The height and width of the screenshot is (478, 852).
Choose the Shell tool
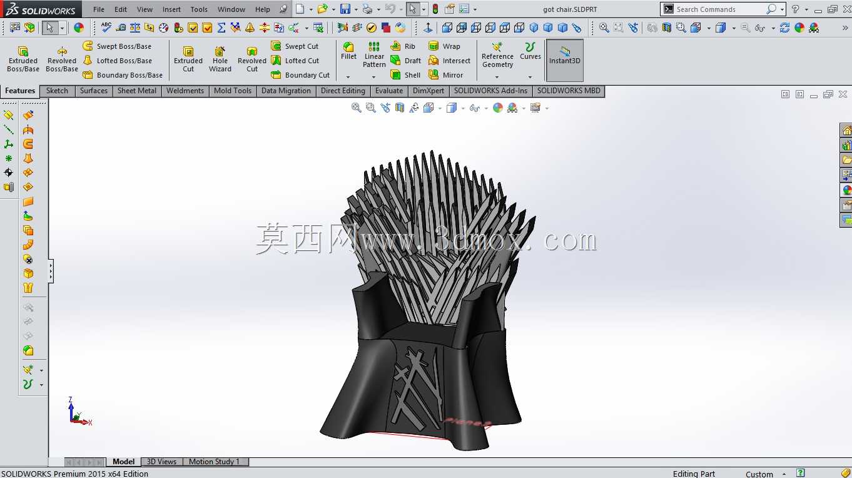[x=405, y=75]
